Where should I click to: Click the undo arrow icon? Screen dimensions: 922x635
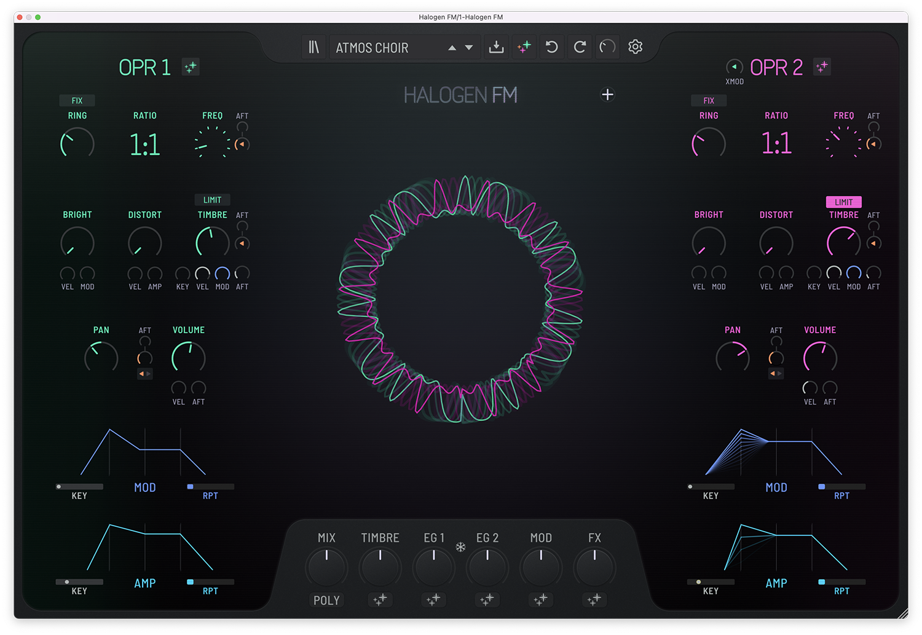pos(552,47)
